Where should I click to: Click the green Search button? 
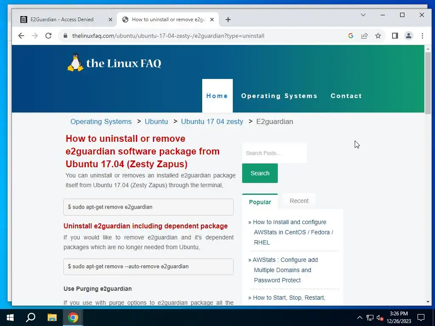260,173
